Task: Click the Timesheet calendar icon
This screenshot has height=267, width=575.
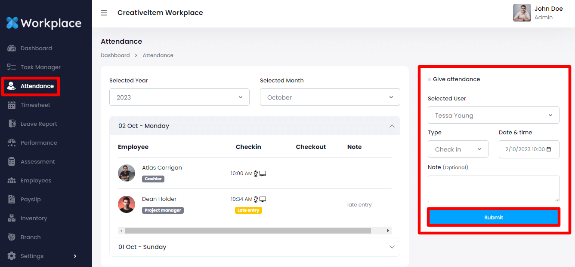Action: (12, 105)
